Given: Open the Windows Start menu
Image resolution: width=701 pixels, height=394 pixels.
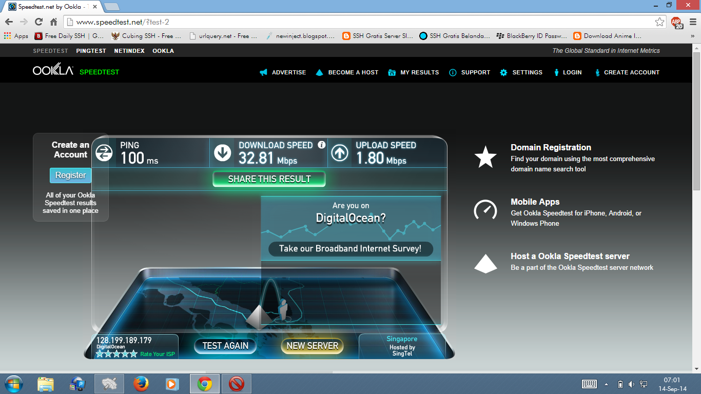Looking at the screenshot, I should pos(14,383).
